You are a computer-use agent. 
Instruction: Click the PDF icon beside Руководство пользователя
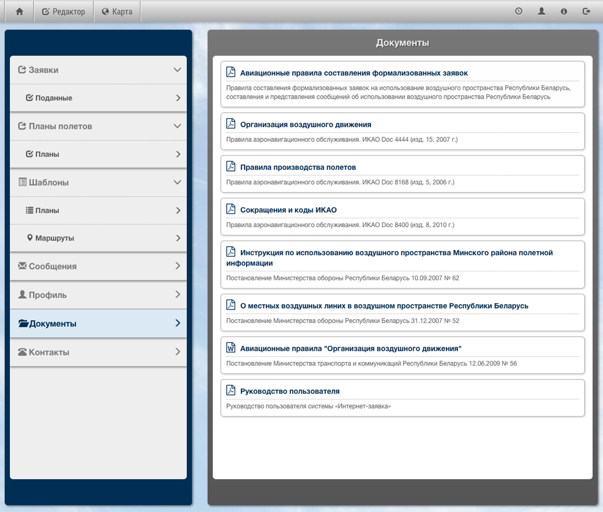click(x=231, y=390)
